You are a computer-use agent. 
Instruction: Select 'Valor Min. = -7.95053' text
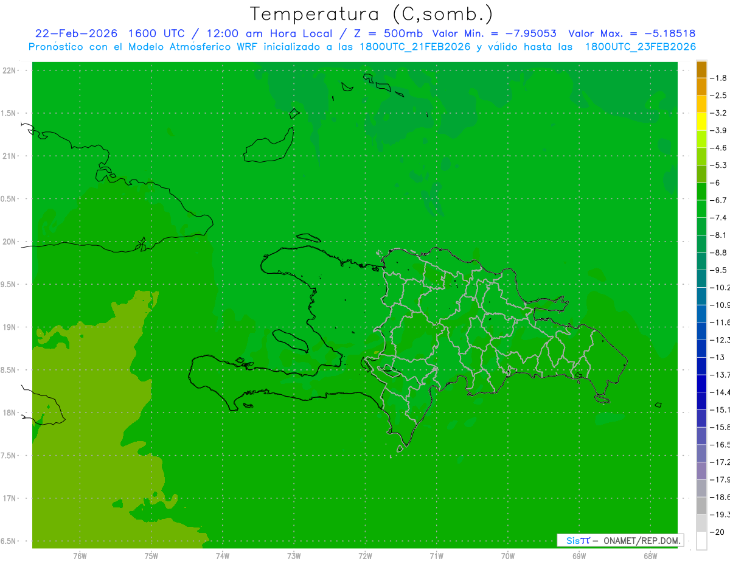(x=494, y=33)
